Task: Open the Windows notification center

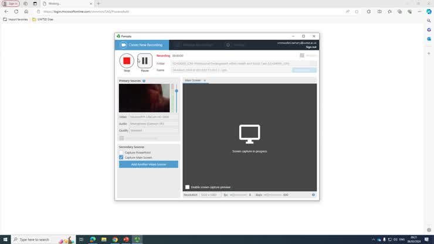Action: [426, 239]
